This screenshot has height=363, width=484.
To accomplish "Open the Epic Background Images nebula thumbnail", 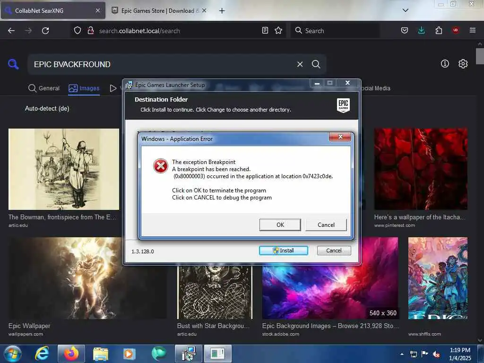I will pyautogui.click(x=330, y=292).
